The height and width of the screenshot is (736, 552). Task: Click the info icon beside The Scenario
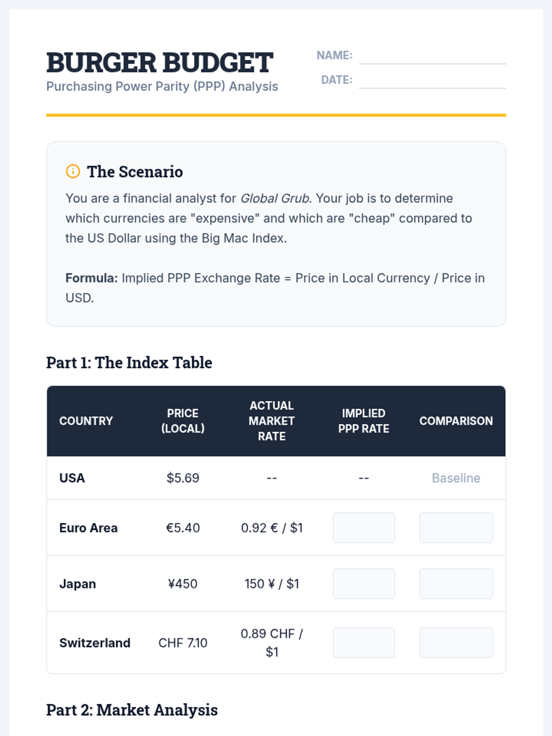tap(73, 172)
